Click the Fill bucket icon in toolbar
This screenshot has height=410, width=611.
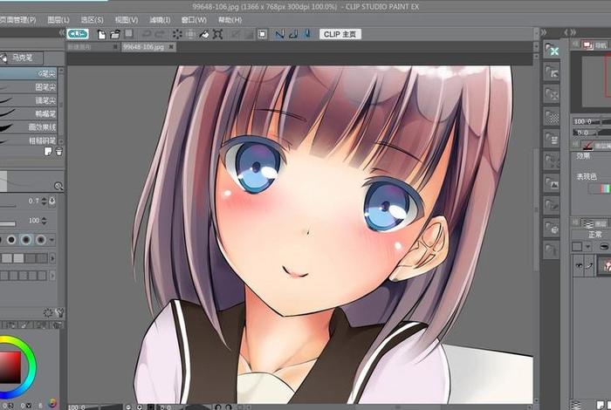pyautogui.click(x=204, y=34)
